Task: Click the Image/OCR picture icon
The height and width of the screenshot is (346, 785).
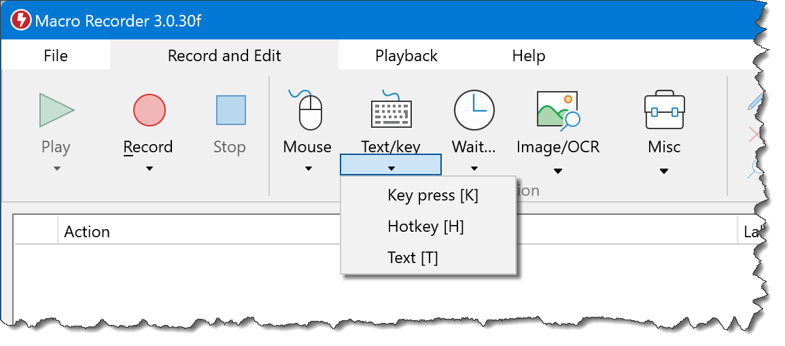Action: [x=558, y=111]
